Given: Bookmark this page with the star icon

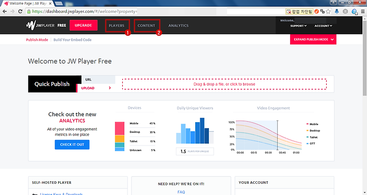Looking at the screenshot, I should pyautogui.click(x=328, y=11).
